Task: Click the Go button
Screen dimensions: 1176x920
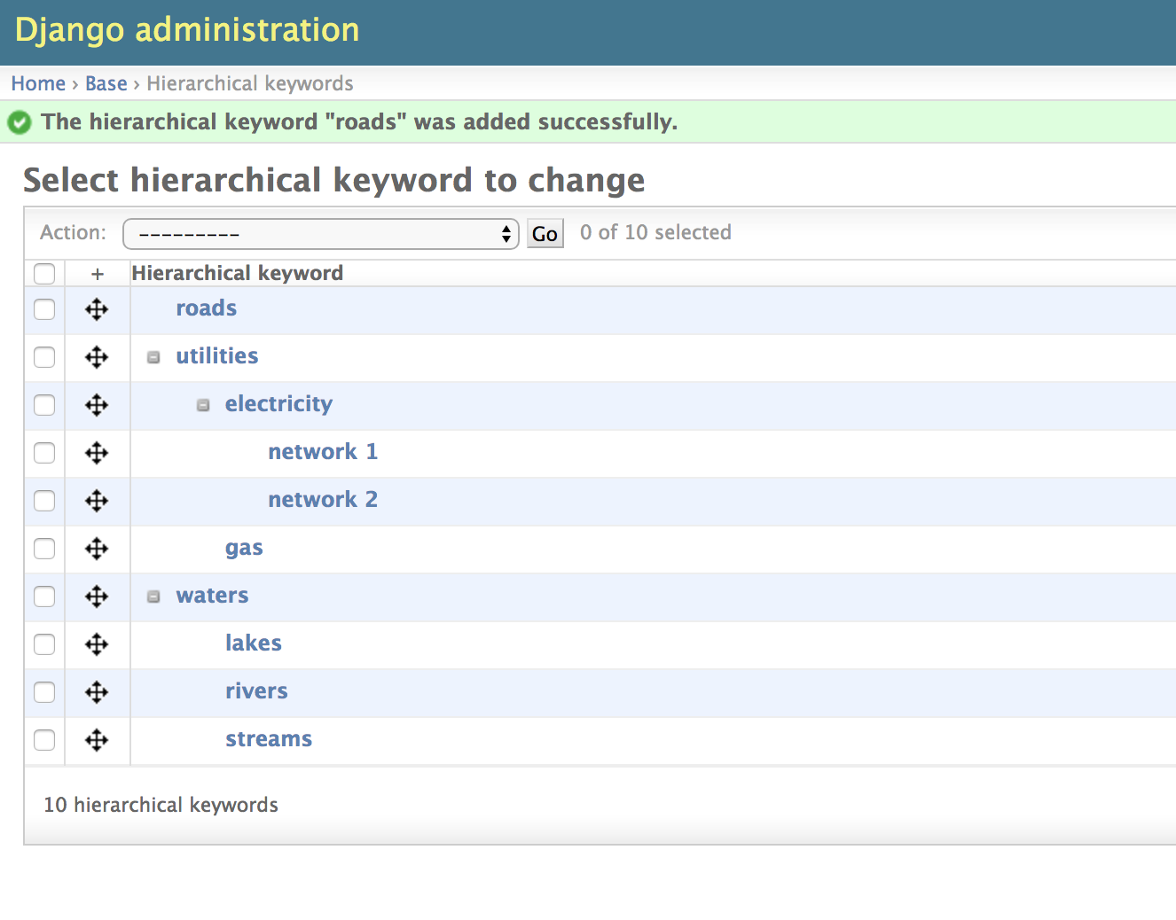Action: 545,234
